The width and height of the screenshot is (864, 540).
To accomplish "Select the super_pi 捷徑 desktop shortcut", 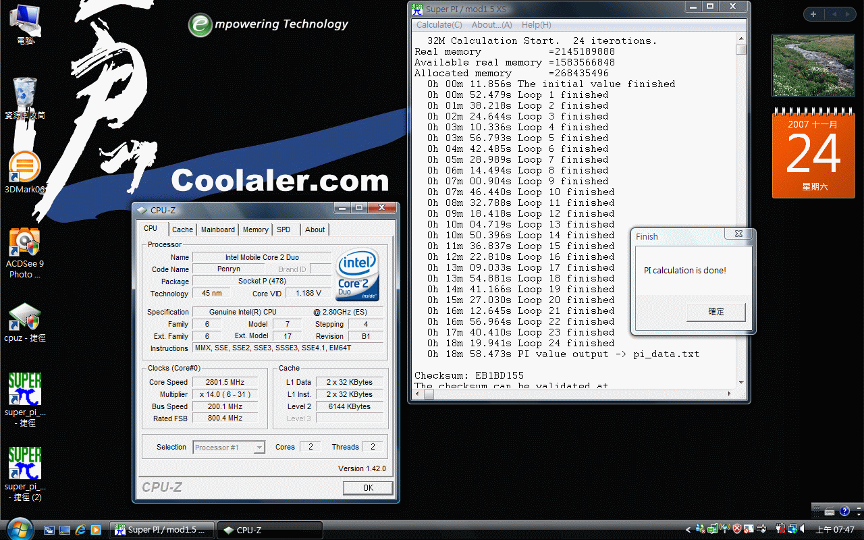I will pos(25,400).
